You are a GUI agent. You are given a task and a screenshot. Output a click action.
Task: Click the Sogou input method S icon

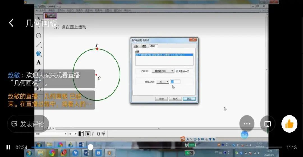[183, 139]
